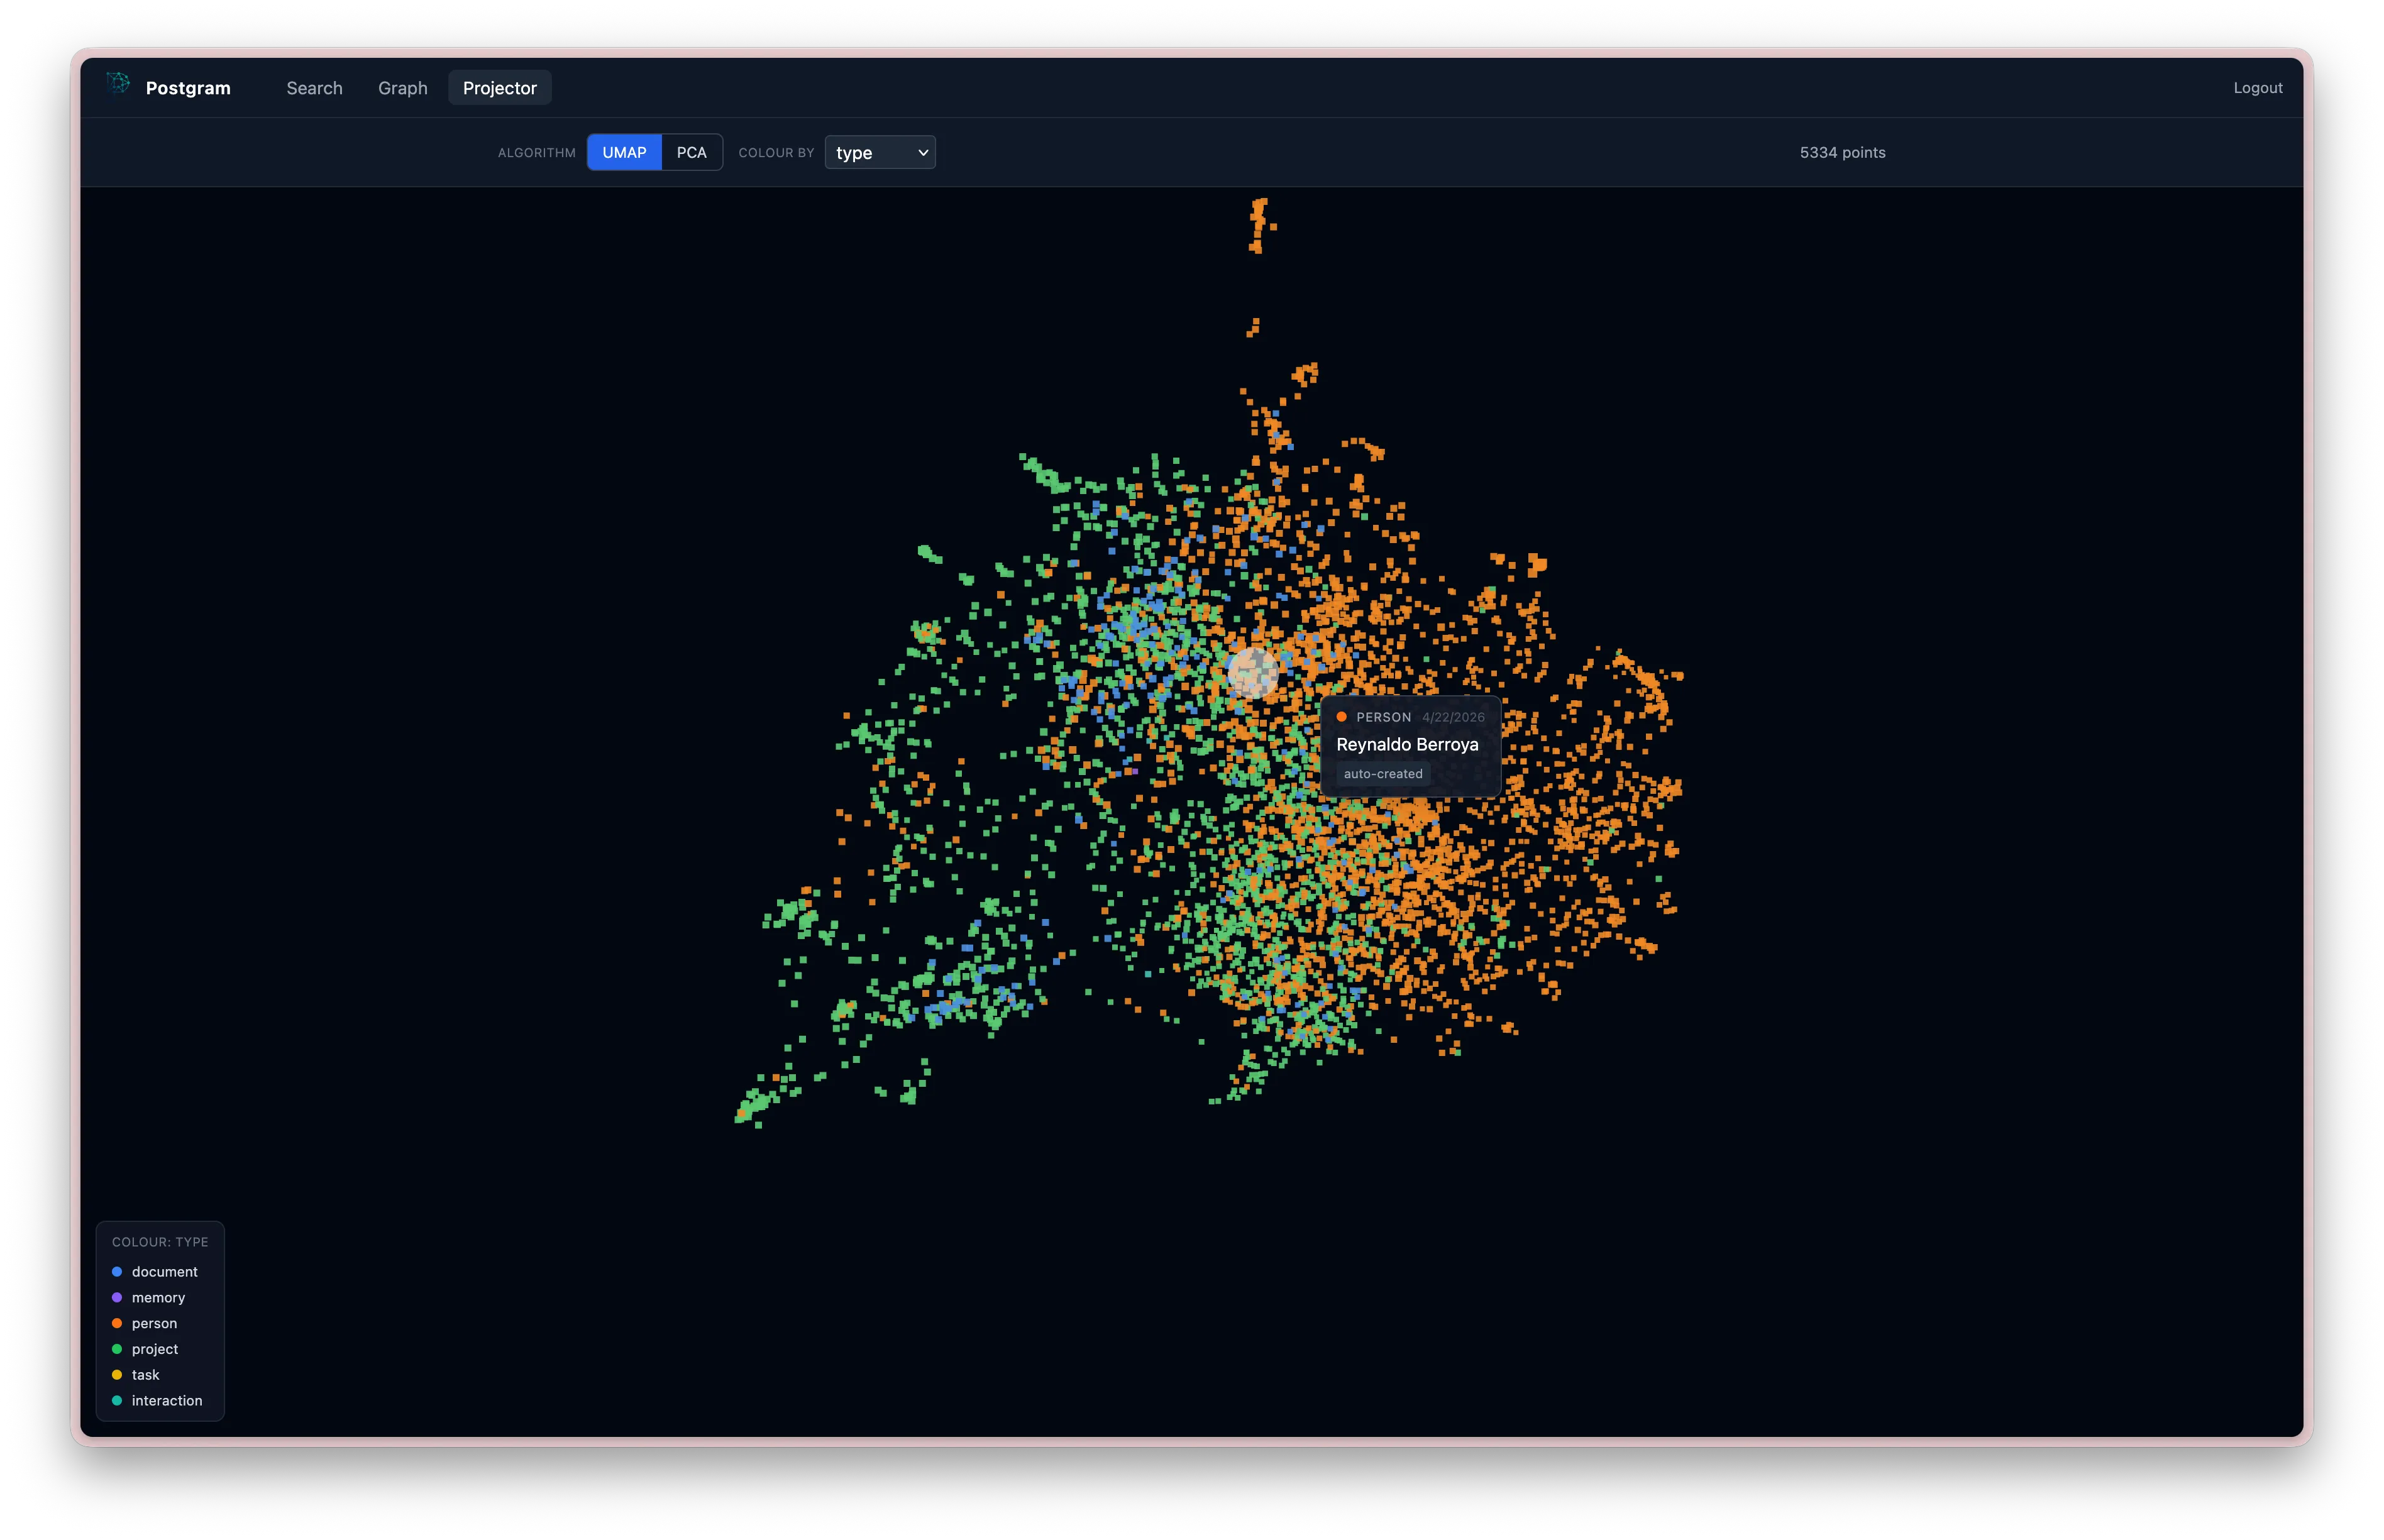Switch to the Graph tab
Image resolution: width=2384 pixels, height=1540 pixels.
tap(403, 88)
